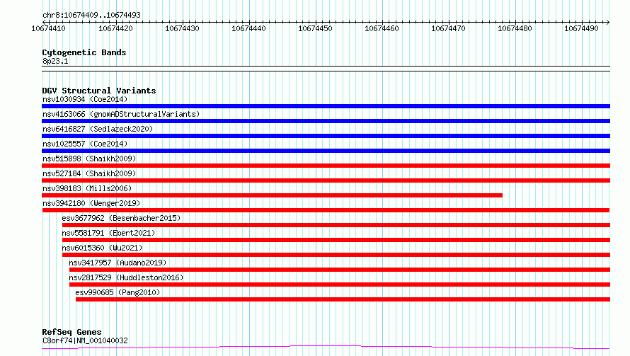Screen dimensions: 630x356
Task: Open variant esv990685 (Pang2010) label
Action: coord(118,292)
